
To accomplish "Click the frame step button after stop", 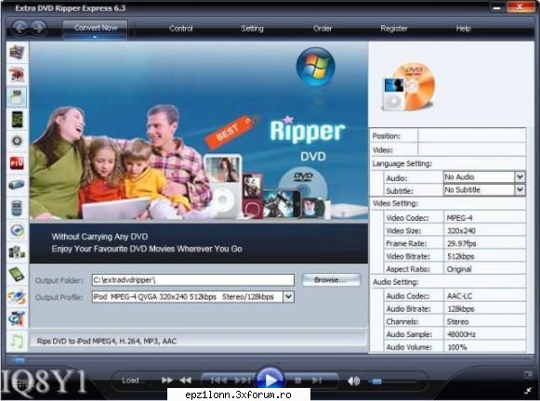I will pyautogui.click(x=317, y=381).
